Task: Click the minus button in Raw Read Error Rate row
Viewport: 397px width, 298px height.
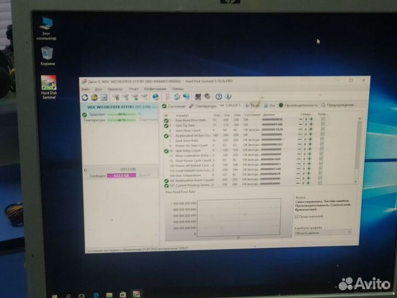Action: [x=301, y=119]
